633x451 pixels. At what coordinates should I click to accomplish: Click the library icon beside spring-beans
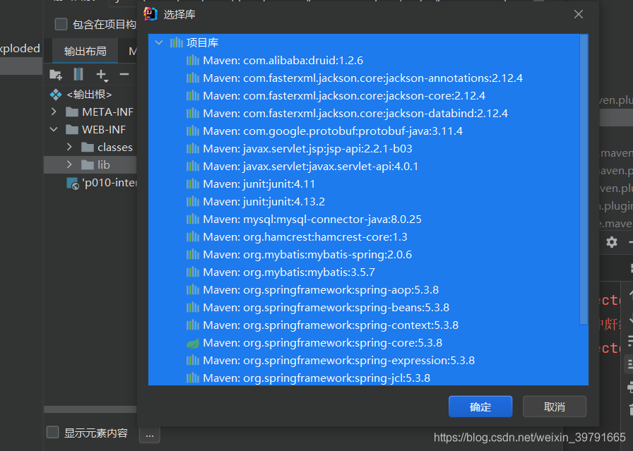point(193,308)
